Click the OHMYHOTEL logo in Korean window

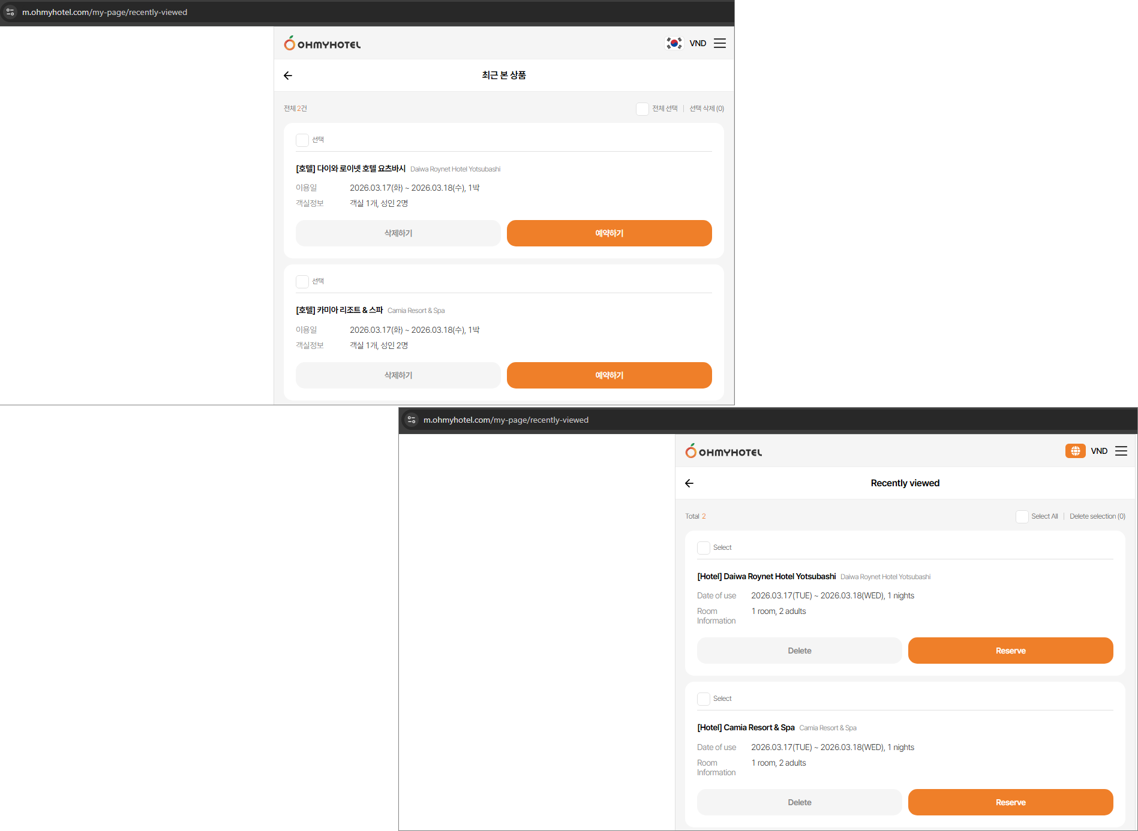(x=322, y=43)
